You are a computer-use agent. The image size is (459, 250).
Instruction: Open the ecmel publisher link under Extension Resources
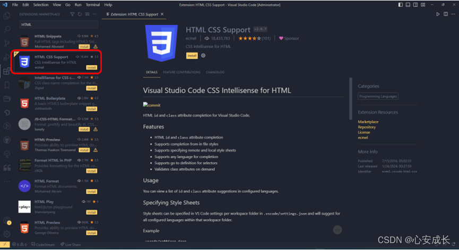click(363, 137)
